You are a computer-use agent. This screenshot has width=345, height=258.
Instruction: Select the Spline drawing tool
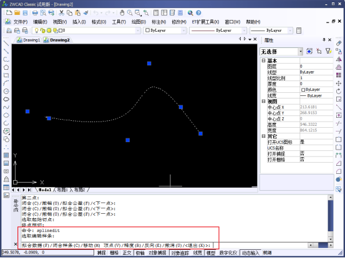(6, 107)
